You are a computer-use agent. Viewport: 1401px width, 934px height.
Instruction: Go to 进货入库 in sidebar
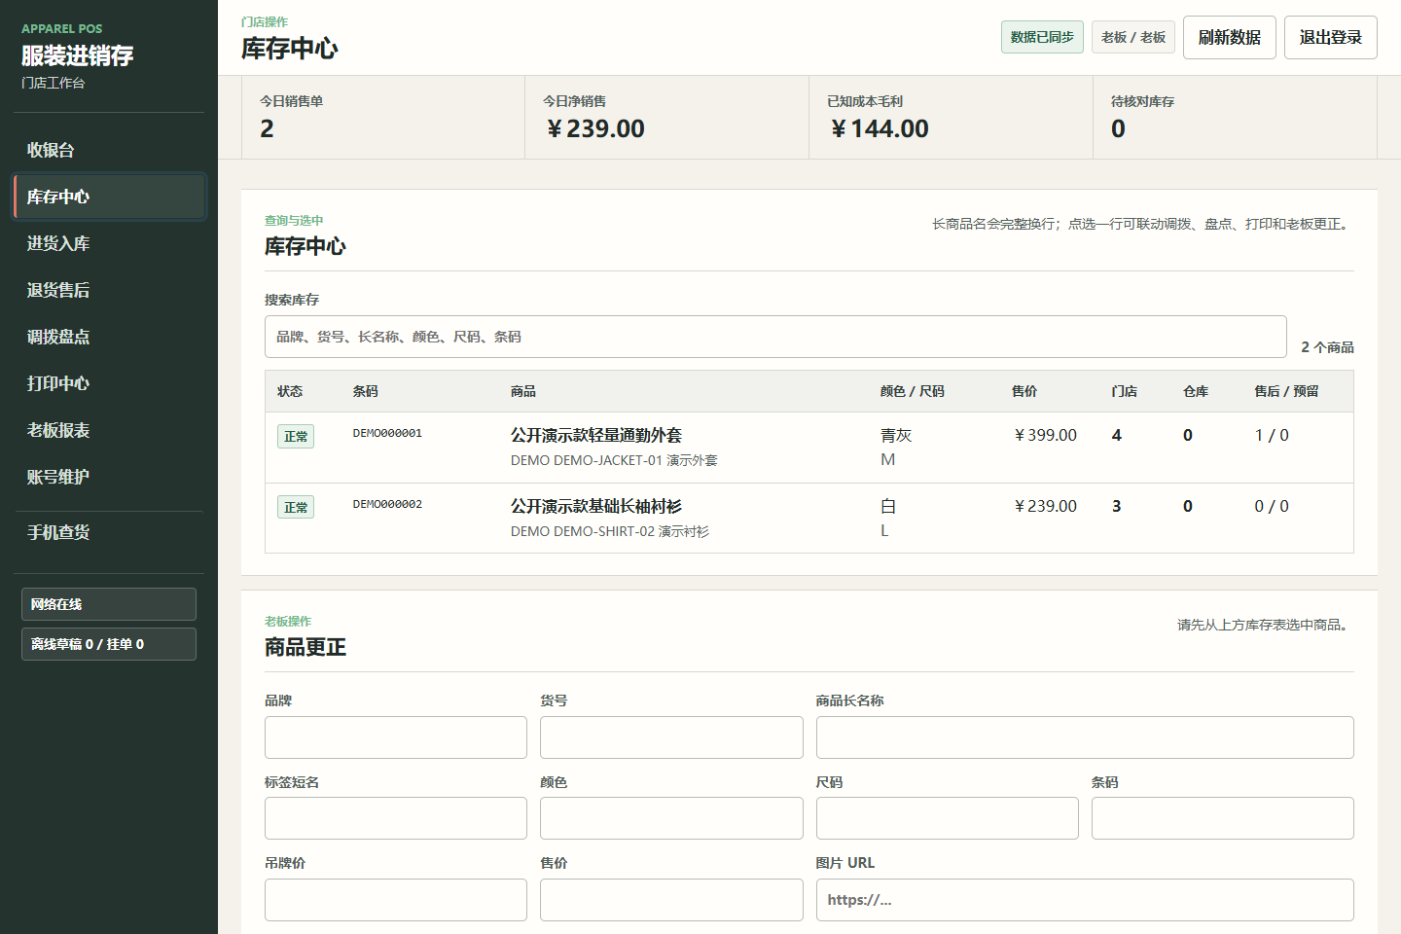[109, 243]
